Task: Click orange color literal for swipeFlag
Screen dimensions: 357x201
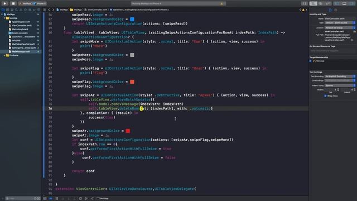Action: [132, 82]
